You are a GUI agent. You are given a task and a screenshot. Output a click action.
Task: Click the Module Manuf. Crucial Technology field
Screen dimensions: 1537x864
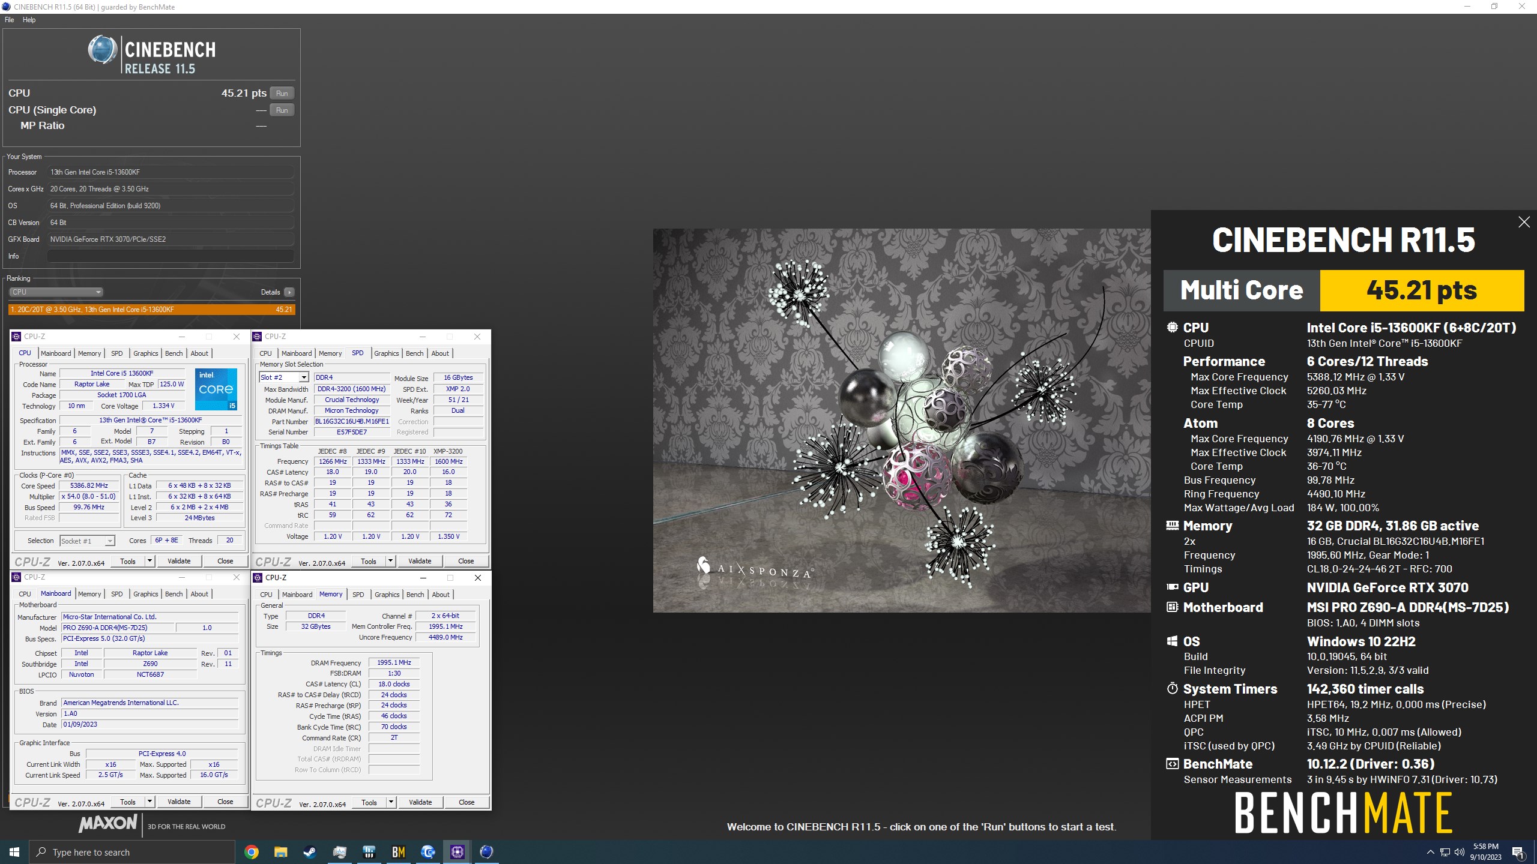pyautogui.click(x=352, y=400)
